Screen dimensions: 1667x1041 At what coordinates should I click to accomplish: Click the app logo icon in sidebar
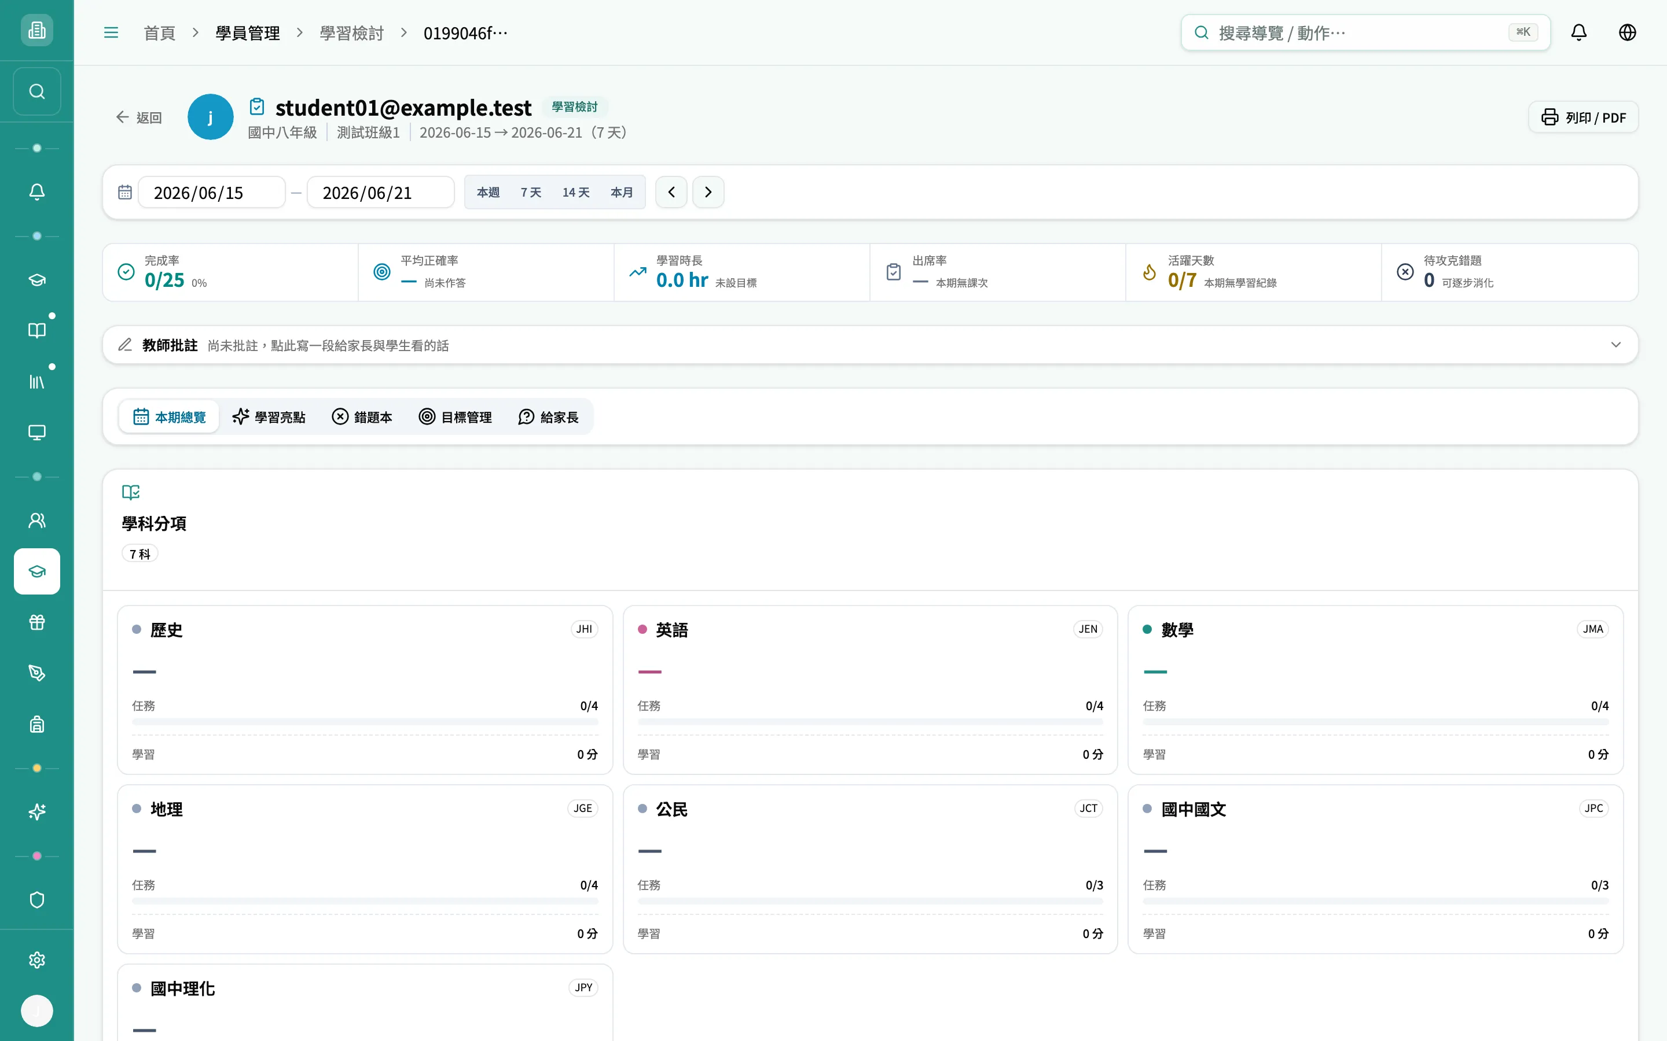pyautogui.click(x=36, y=30)
